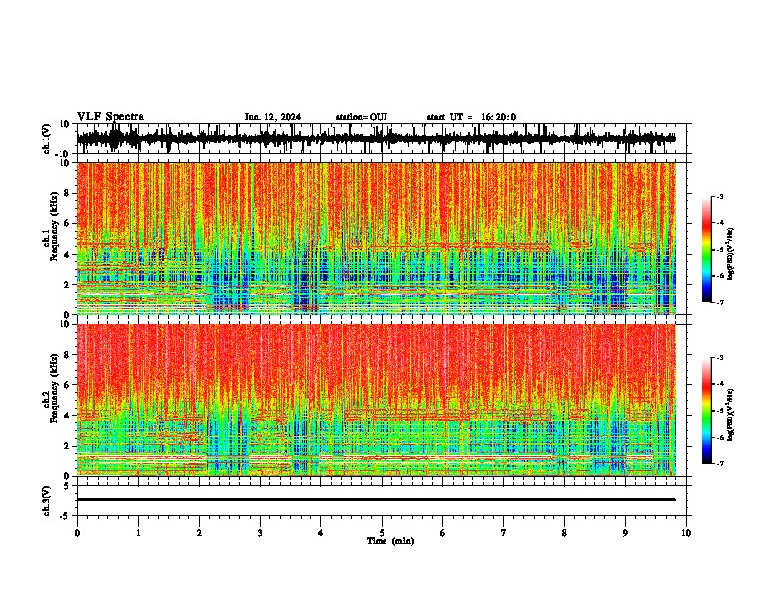773x597 pixels.
Task: Click the time axis tick label "6"
Action: click(x=443, y=533)
